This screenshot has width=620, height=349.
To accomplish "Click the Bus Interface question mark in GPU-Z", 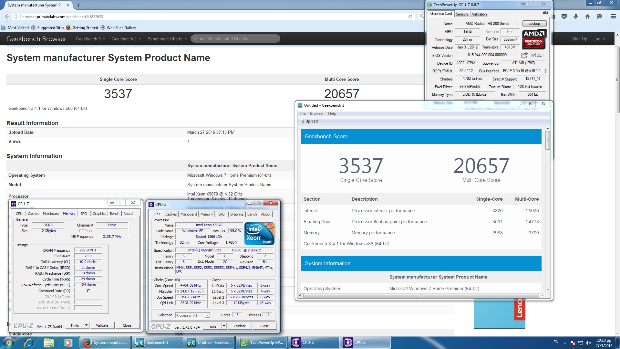I will pos(545,71).
